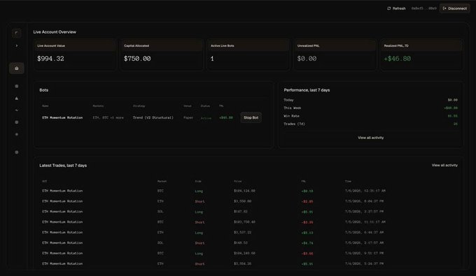Click the Latest Trades, last 7 days heading
The height and width of the screenshot is (276, 476).
pyautogui.click(x=63, y=166)
